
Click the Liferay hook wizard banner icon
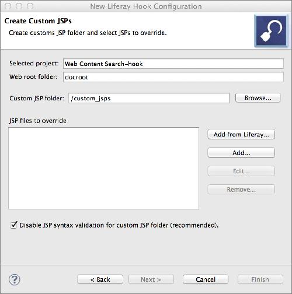pyautogui.click(x=271, y=31)
